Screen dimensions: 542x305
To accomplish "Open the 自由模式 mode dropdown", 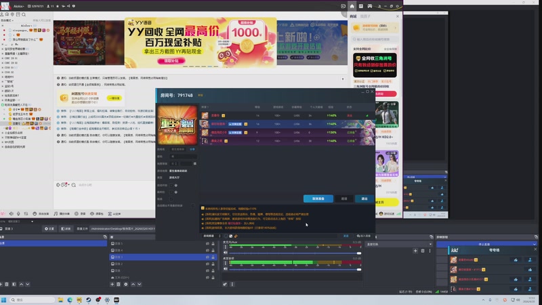I will [x=7, y=20].
